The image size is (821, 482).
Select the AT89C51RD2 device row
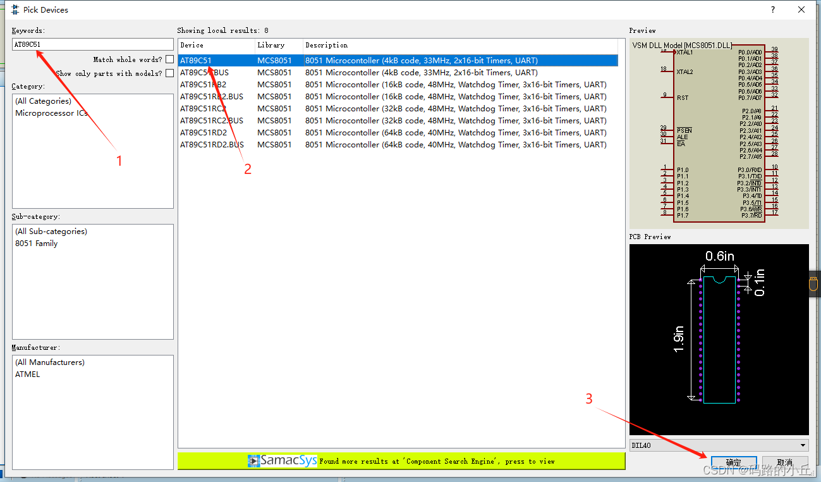point(398,133)
